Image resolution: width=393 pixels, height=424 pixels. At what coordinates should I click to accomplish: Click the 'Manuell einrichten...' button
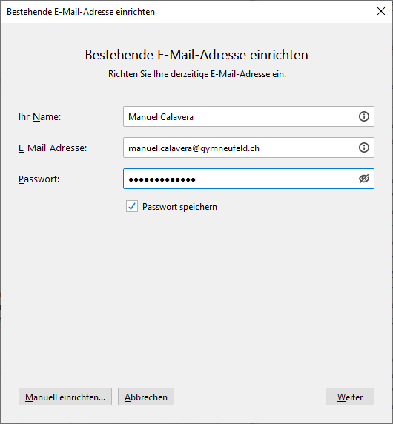coord(65,397)
